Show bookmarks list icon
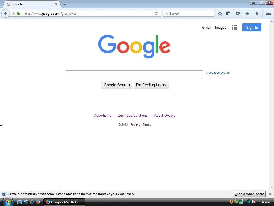274x206 pixels. tap(228, 13)
